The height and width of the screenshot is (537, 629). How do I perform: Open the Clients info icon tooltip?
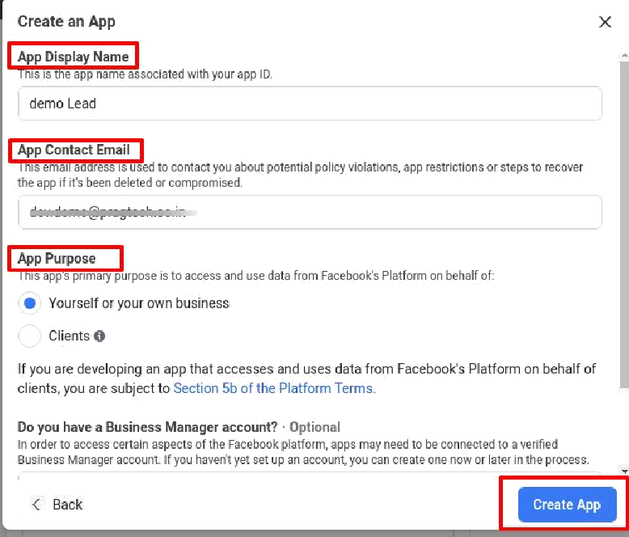pos(99,336)
